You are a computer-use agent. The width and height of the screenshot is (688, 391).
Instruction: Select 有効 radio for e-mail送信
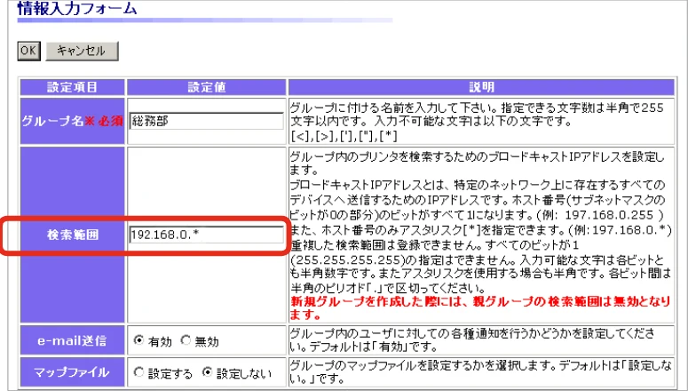click(x=138, y=340)
